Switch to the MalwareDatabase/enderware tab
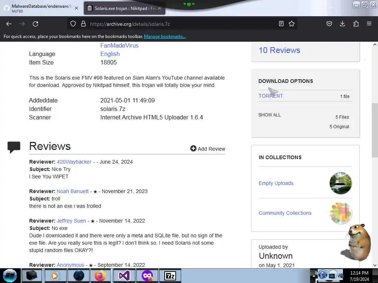The width and height of the screenshot is (378, 283). (41, 8)
